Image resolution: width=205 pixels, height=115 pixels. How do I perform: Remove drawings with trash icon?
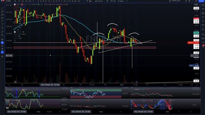[x=2, y=57]
